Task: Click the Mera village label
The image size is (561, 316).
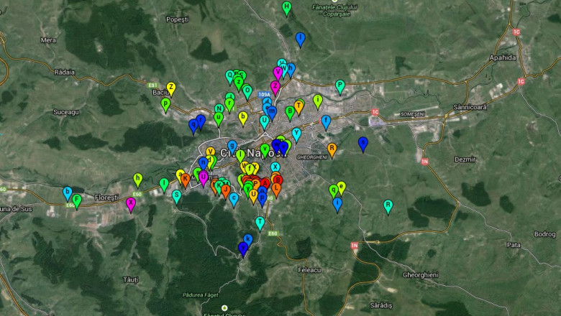Action: [48, 40]
